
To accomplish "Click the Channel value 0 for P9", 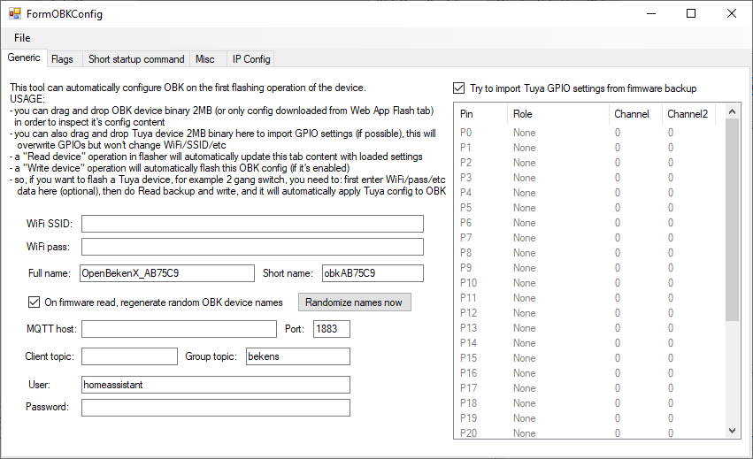I will [x=618, y=268].
